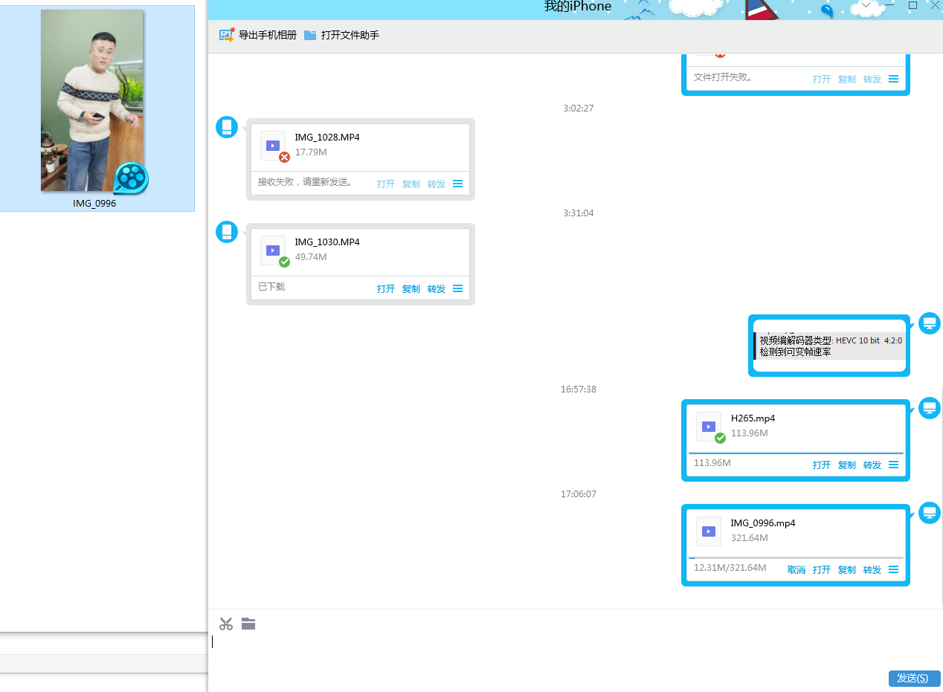943x692 pixels.
Task: Click filename text IMG_1030.MP4
Action: pyautogui.click(x=327, y=242)
